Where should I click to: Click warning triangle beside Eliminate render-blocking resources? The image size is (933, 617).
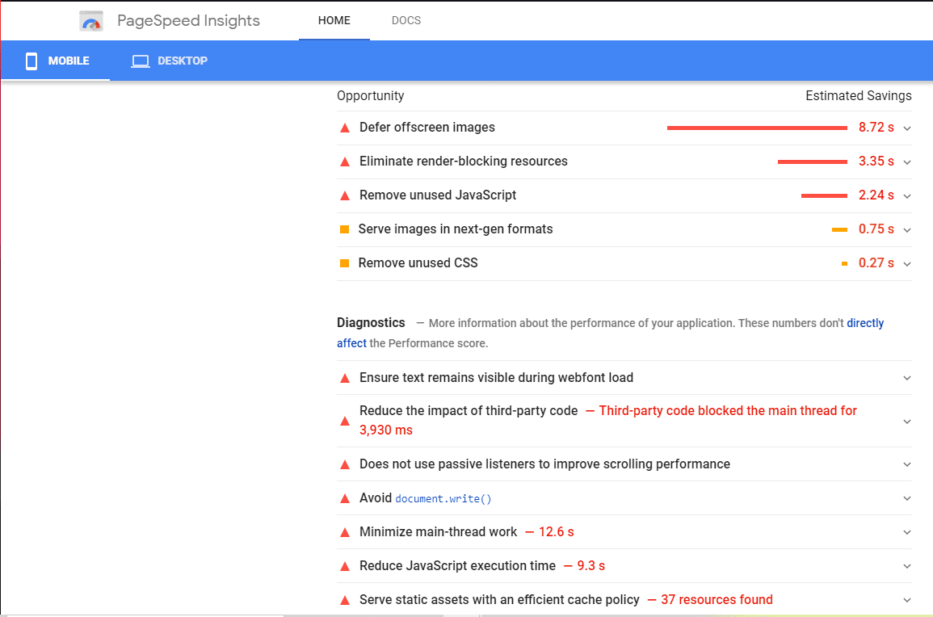tap(344, 162)
